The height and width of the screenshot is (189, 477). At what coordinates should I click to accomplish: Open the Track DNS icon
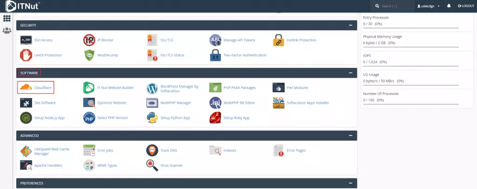(152, 150)
